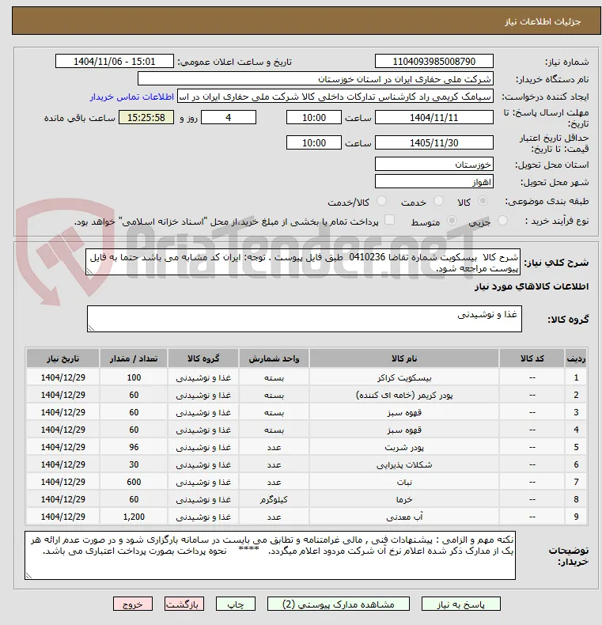The image size is (602, 625).
Task: Click the price validity time 10:00 field
Action: (314, 142)
